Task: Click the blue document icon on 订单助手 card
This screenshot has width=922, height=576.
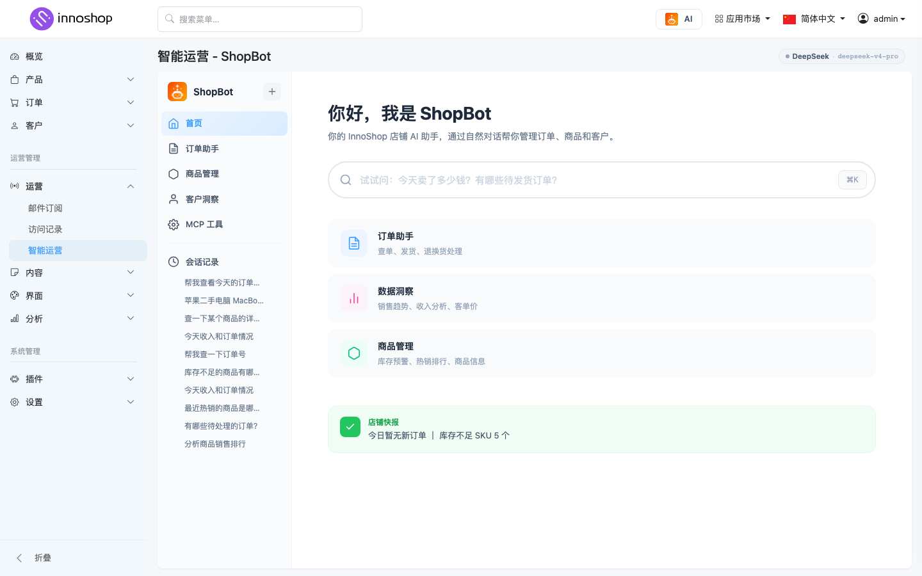Action: pyautogui.click(x=354, y=243)
